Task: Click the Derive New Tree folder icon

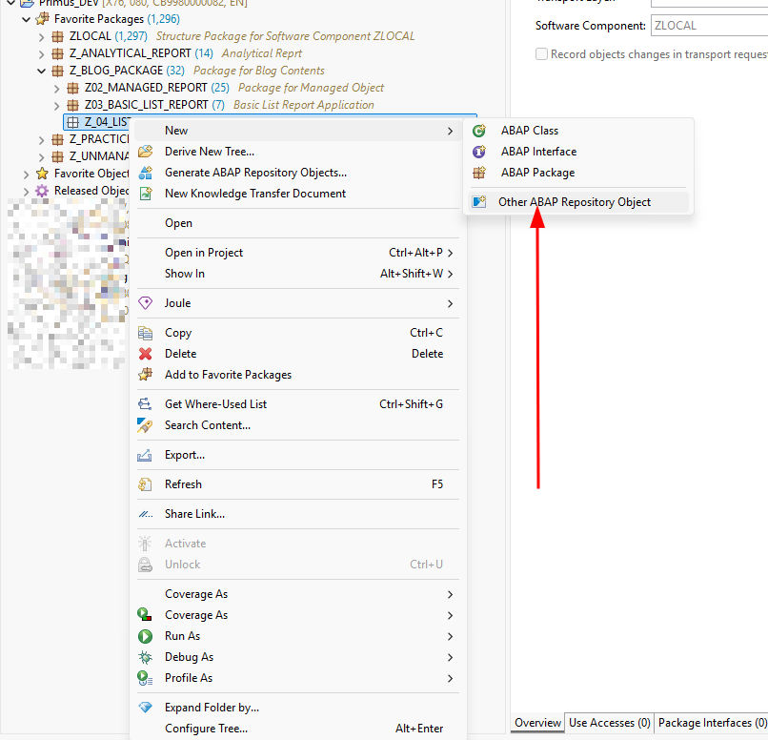Action: (146, 152)
